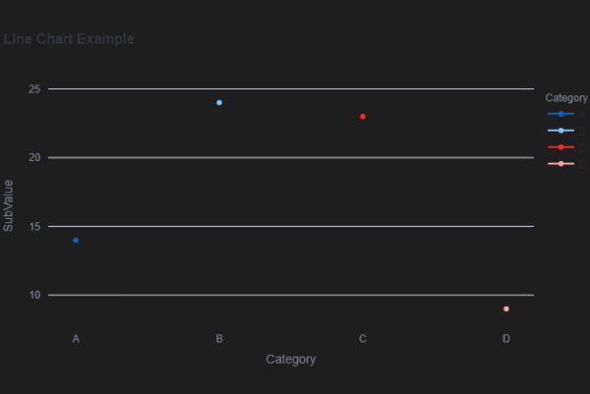Click the dark blue data point for A
The height and width of the screenshot is (394, 590).
tap(76, 240)
